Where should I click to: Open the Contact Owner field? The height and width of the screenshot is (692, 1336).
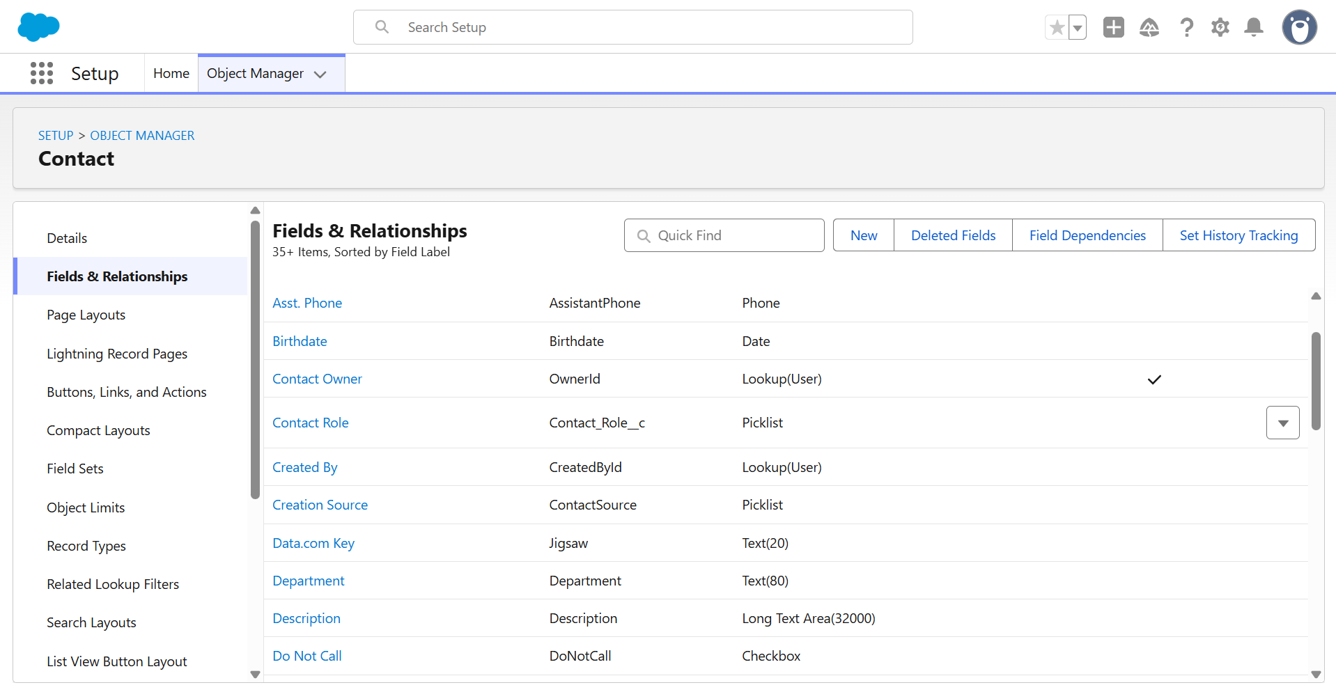click(x=317, y=379)
